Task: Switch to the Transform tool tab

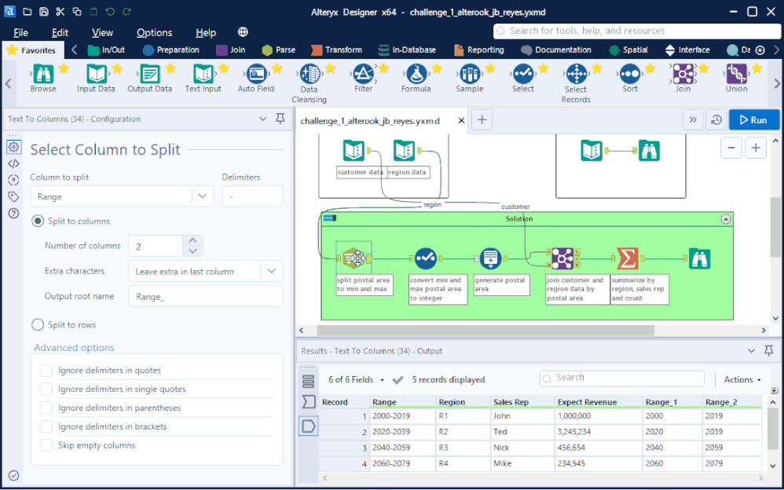Action: coord(336,50)
